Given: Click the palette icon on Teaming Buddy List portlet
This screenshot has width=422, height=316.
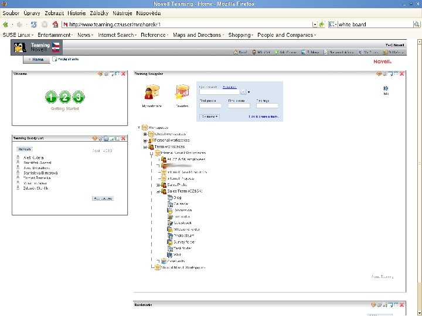Looking at the screenshot, I should (94, 138).
